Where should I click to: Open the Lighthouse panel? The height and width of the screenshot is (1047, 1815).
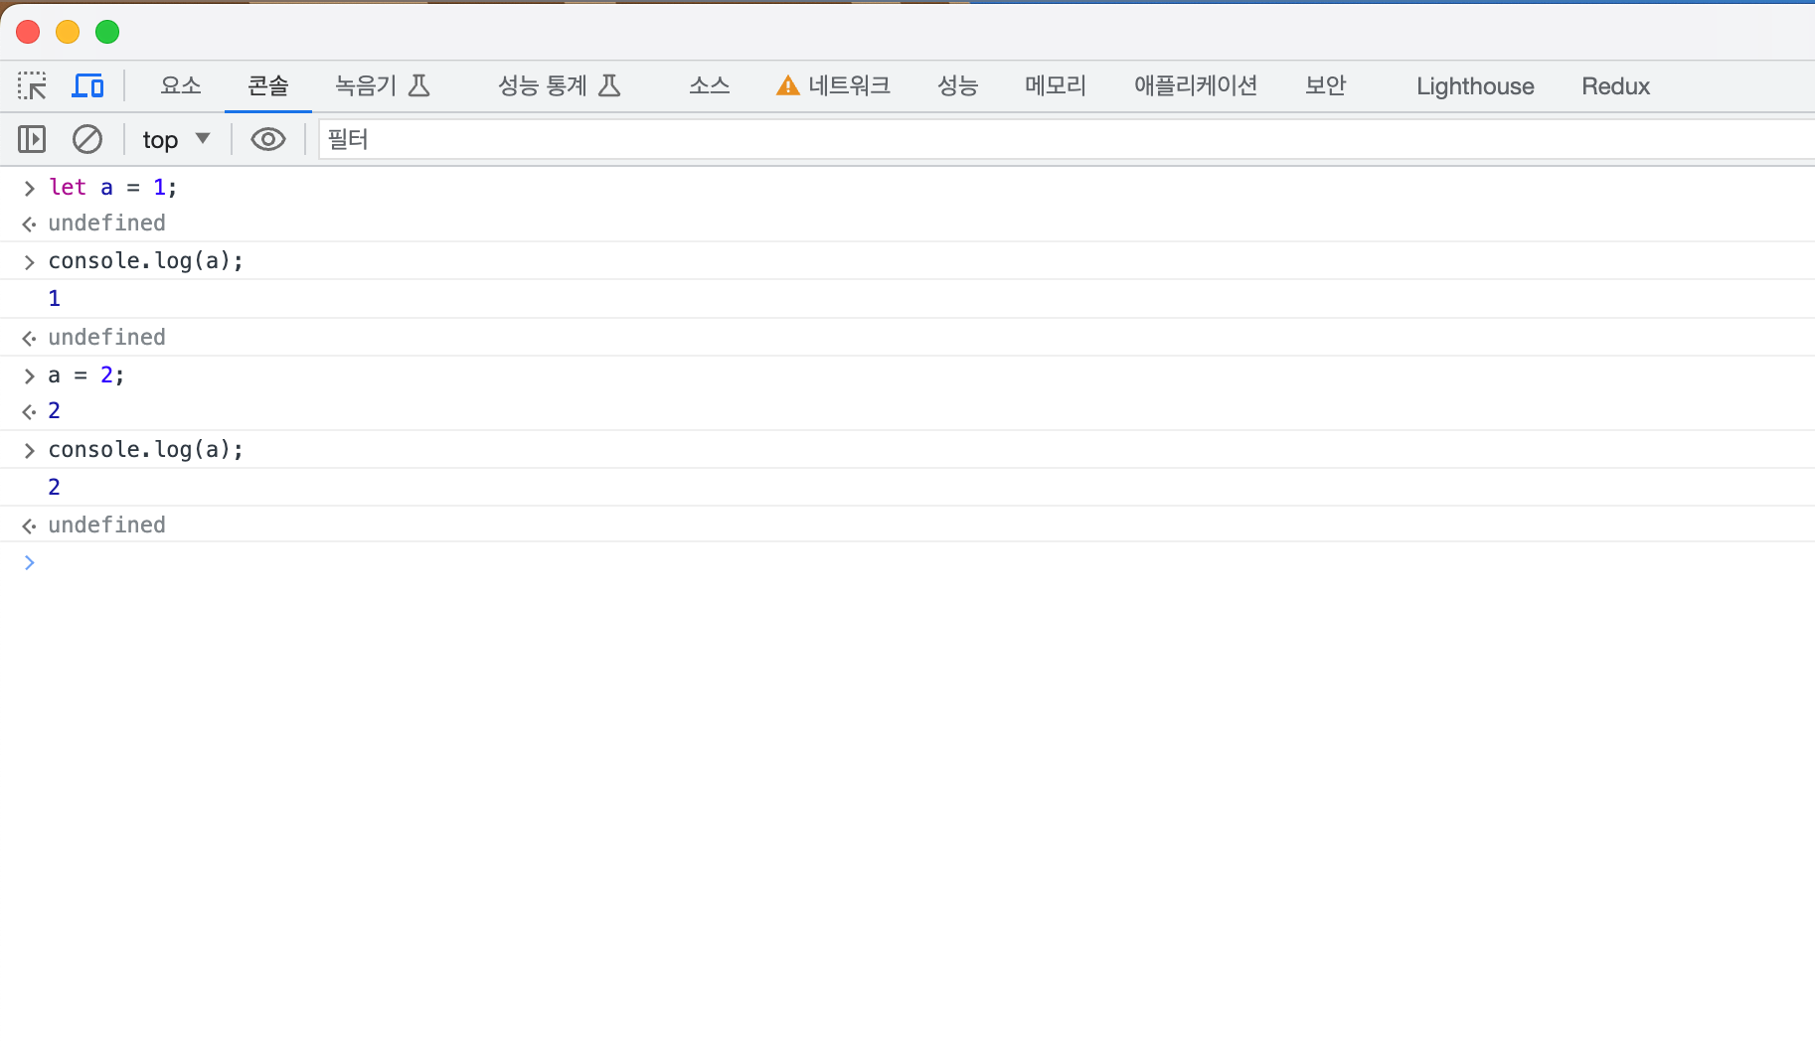point(1474,85)
